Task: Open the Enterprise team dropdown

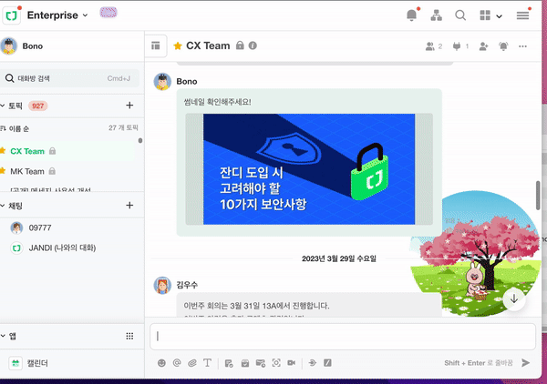Action: [57, 15]
